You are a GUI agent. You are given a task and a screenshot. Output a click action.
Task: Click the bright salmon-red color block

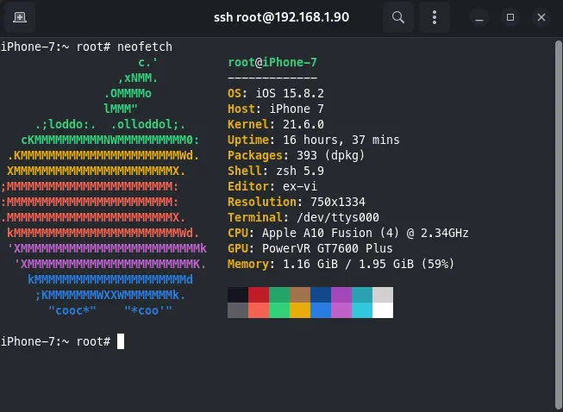pos(259,310)
